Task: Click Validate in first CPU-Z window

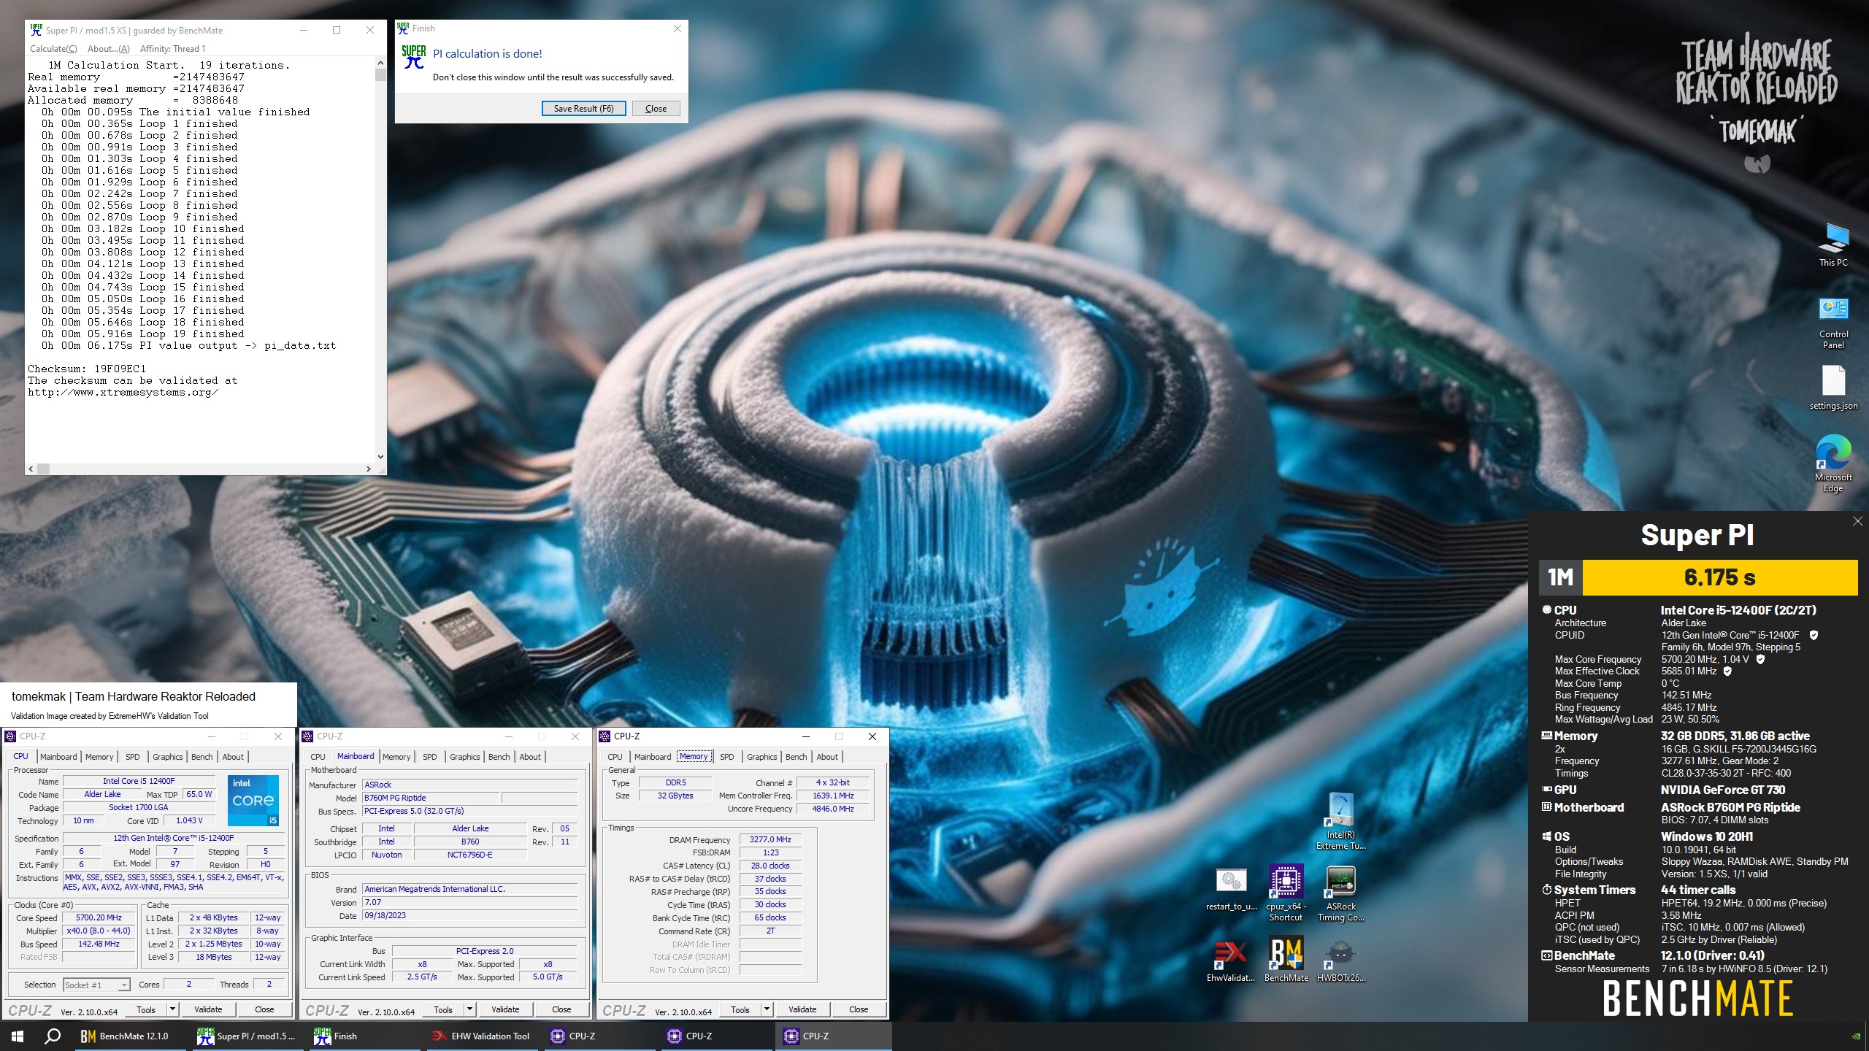Action: (208, 1009)
